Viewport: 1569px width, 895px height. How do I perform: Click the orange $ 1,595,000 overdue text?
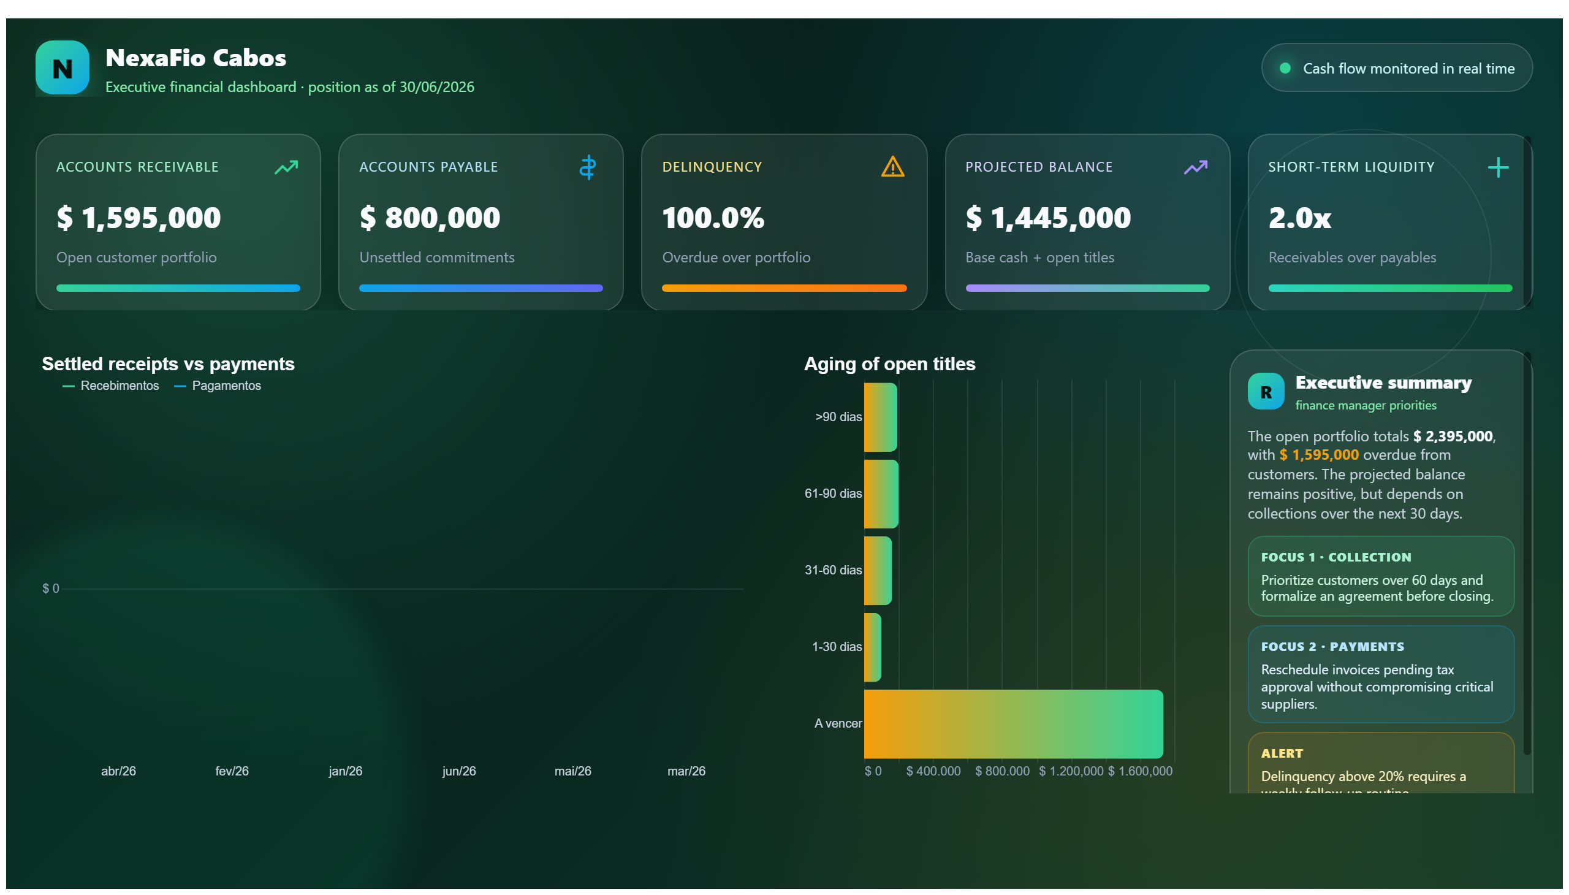click(x=1319, y=455)
